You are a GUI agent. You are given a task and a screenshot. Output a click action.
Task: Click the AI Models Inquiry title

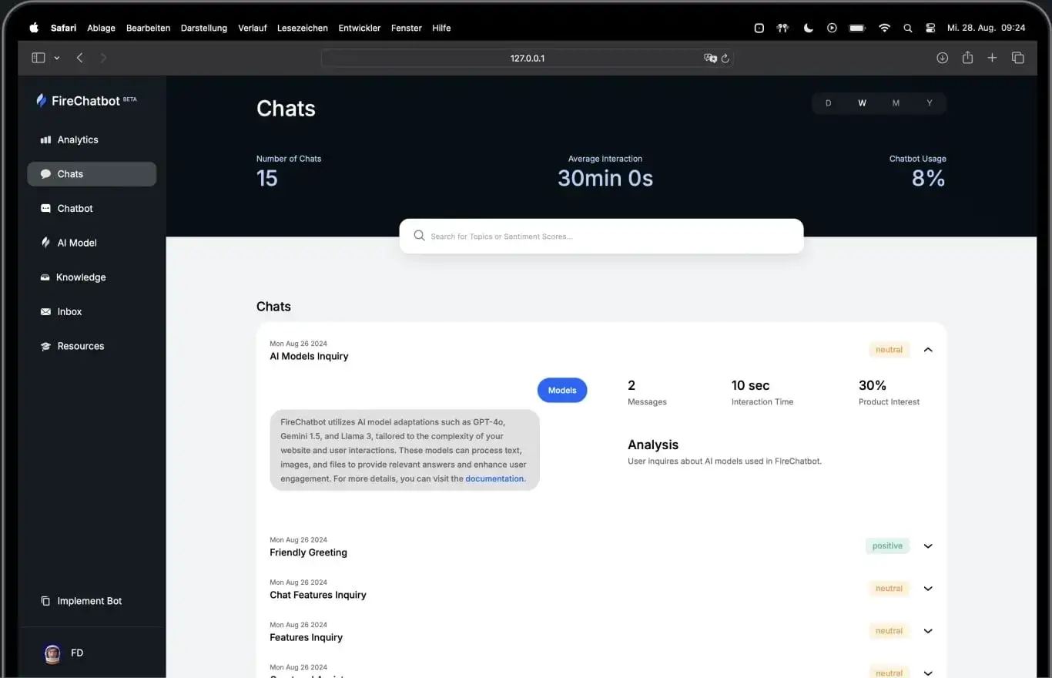tap(309, 356)
